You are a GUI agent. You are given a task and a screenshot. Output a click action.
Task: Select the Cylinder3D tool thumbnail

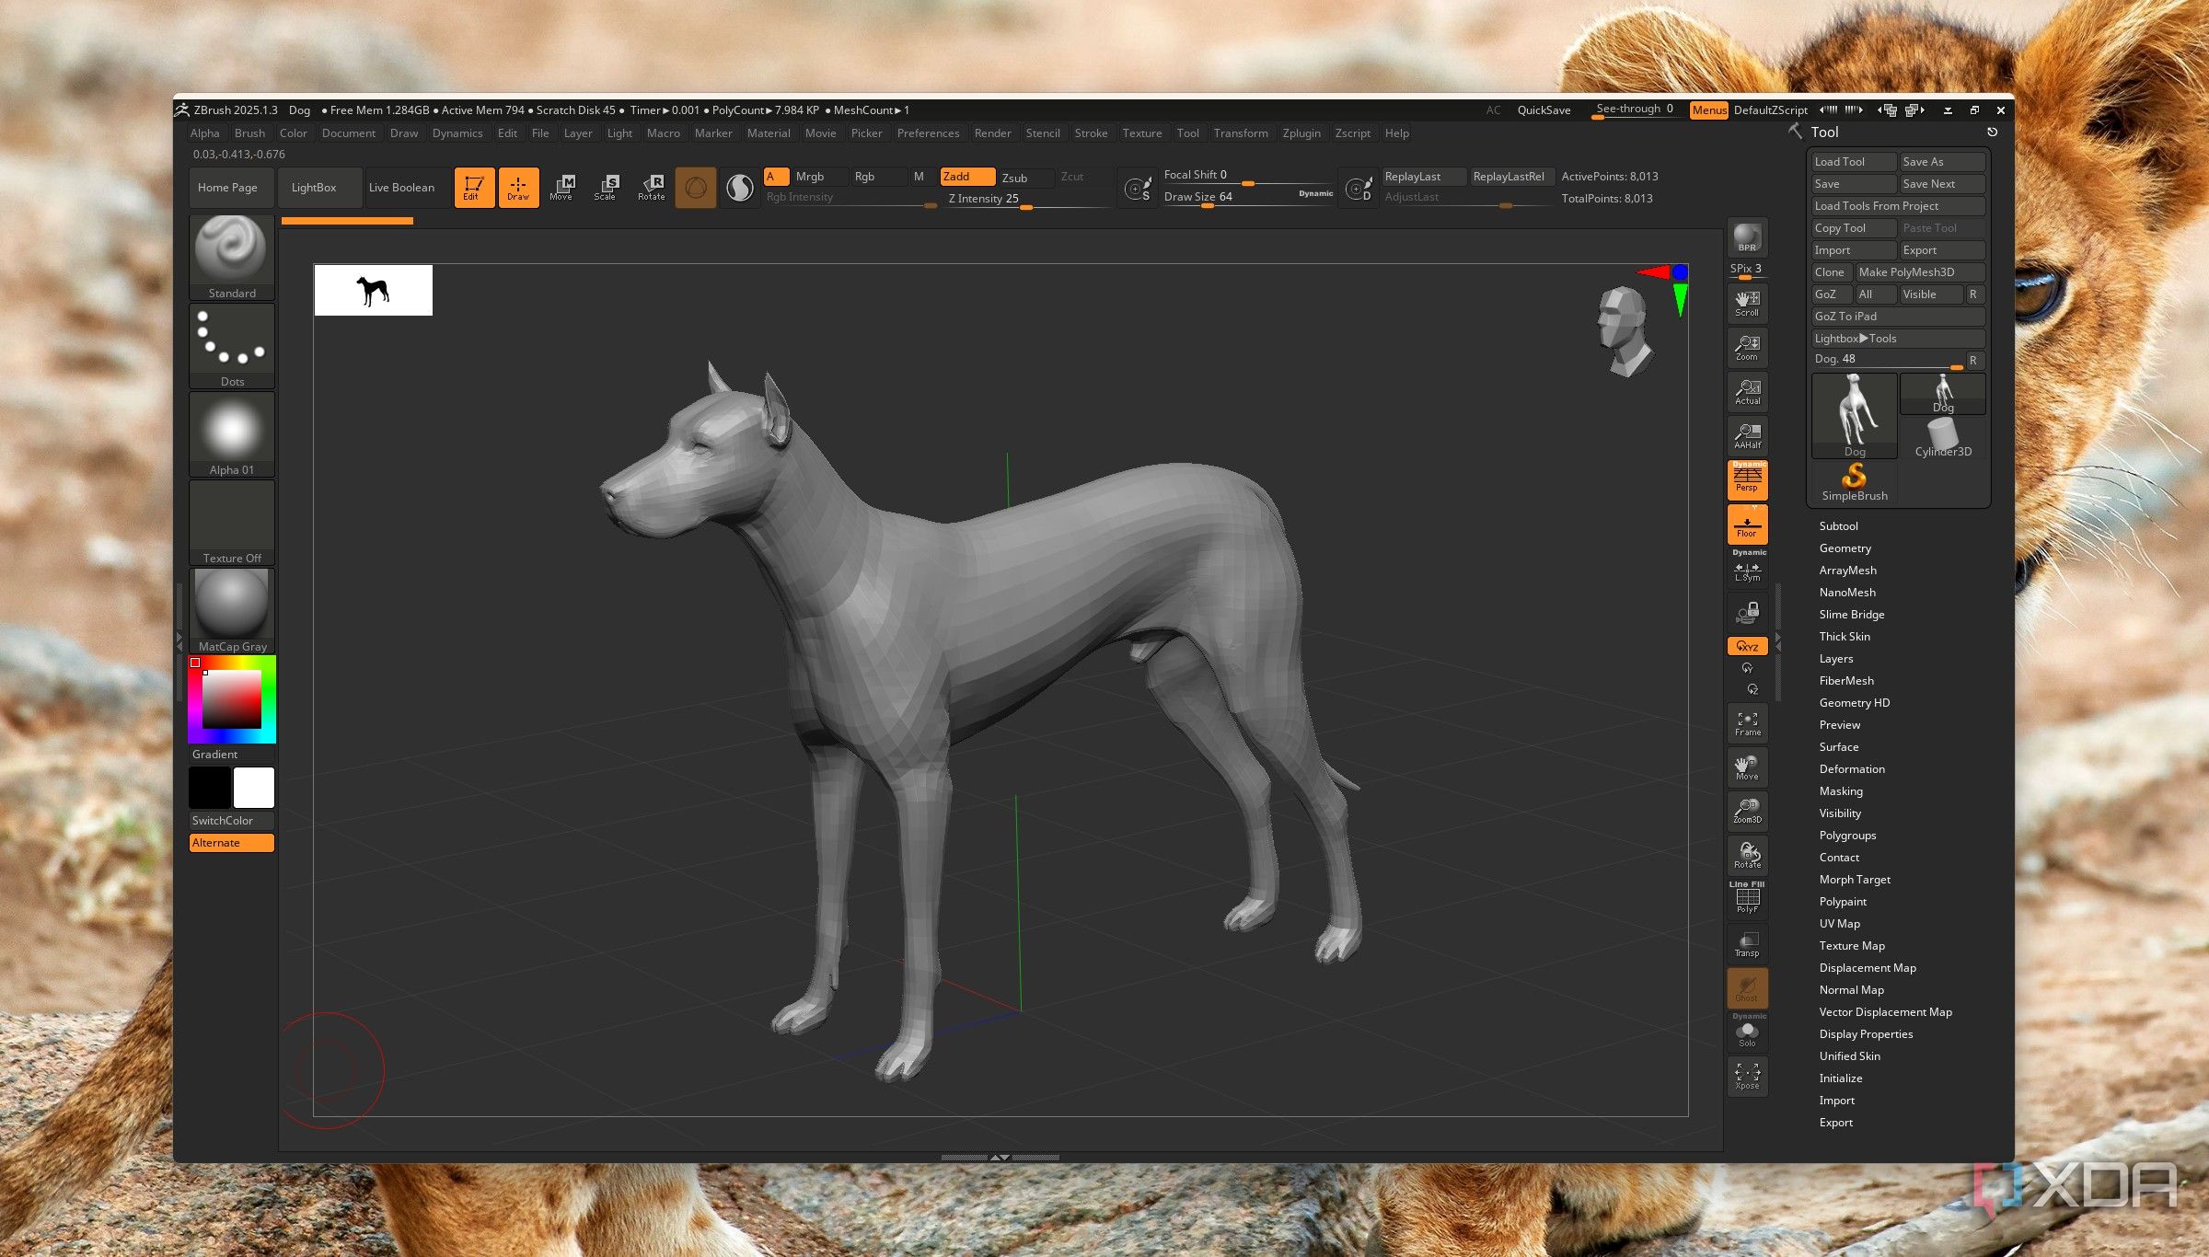coord(1943,438)
